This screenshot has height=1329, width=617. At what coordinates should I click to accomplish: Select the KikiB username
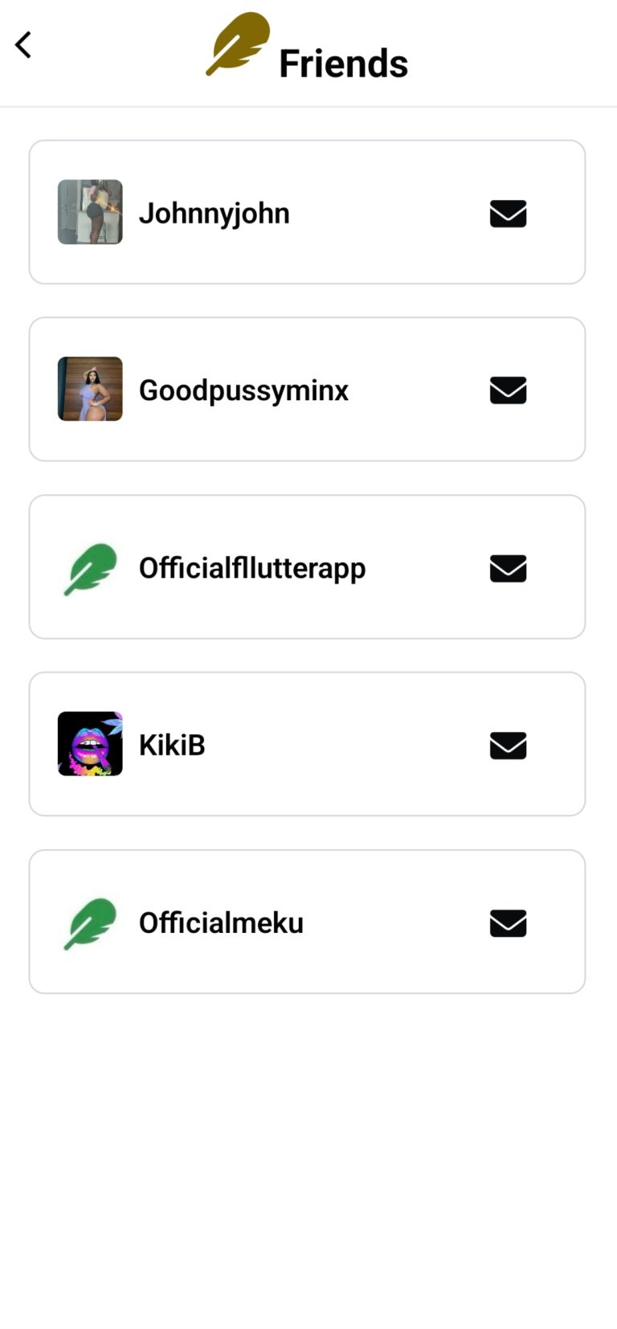172,745
